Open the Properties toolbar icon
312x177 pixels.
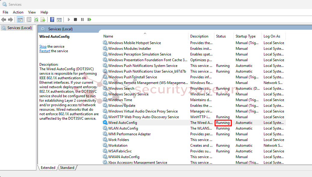29,19
